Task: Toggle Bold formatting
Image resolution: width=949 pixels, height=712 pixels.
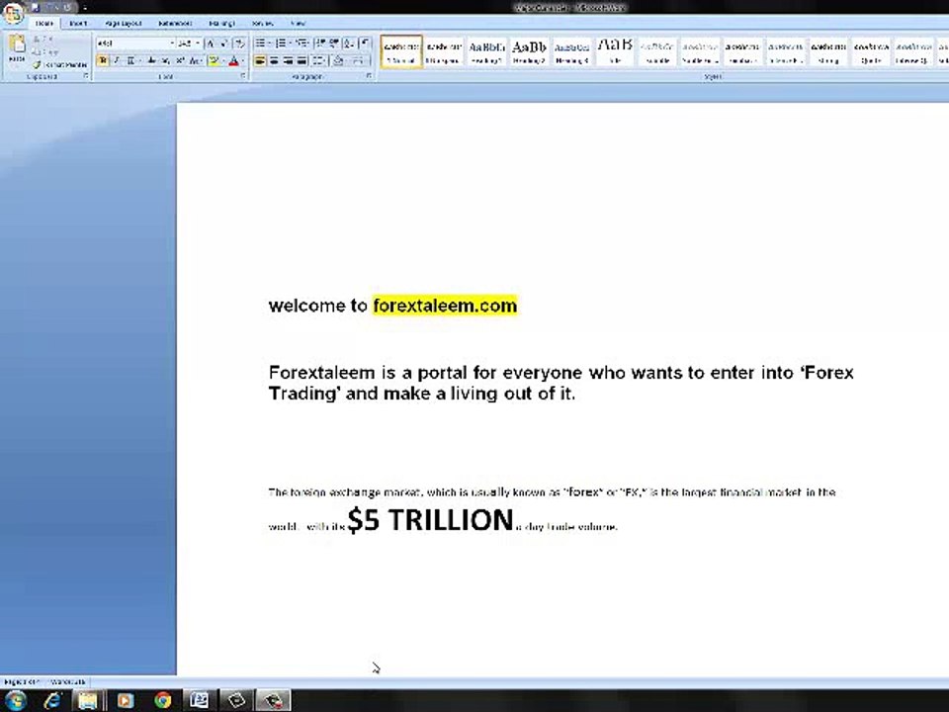Action: pyautogui.click(x=103, y=60)
